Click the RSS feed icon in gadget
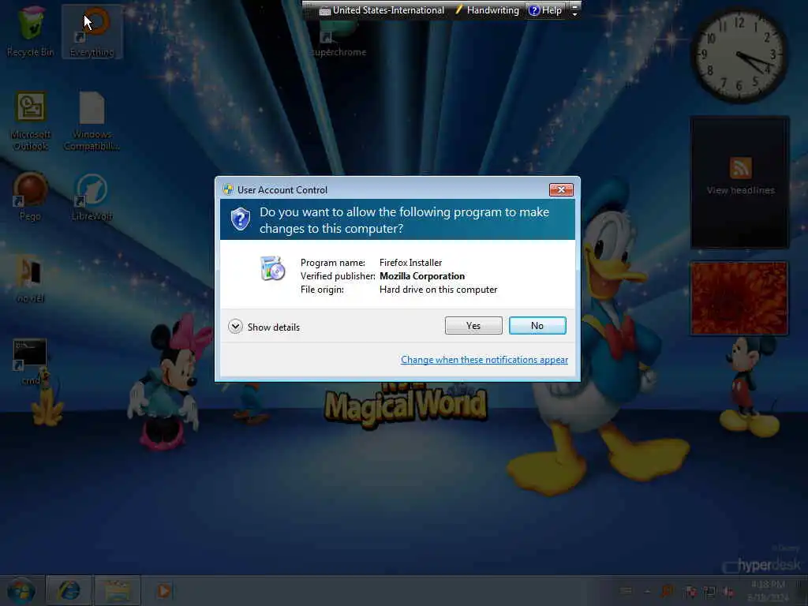Image resolution: width=808 pixels, height=606 pixels. pos(740,168)
